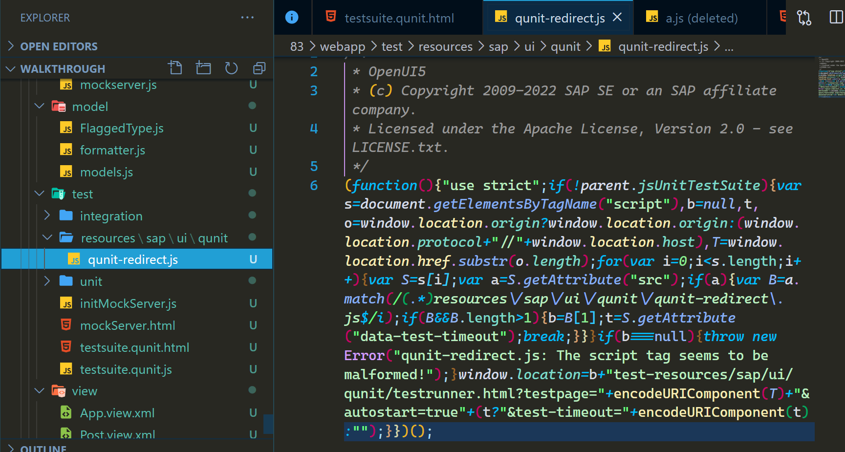Click the code minimap preview
Viewport: 845px width, 452px height.
pos(831,77)
